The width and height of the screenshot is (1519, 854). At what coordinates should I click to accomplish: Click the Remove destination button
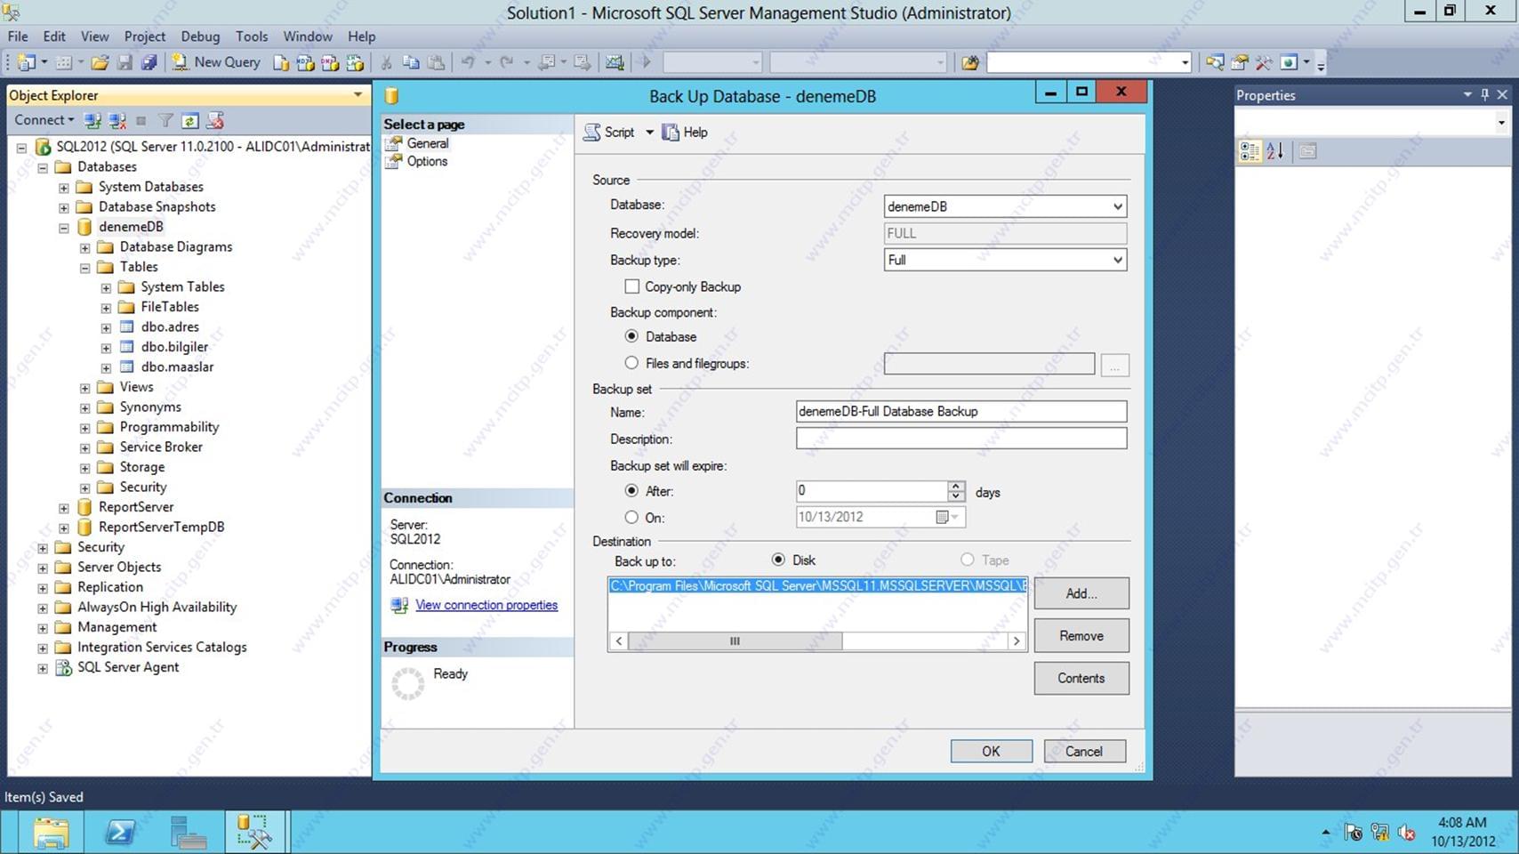1081,636
